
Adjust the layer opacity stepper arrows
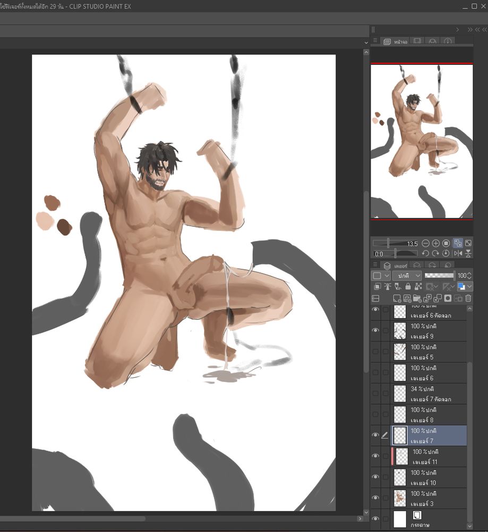tap(469, 276)
